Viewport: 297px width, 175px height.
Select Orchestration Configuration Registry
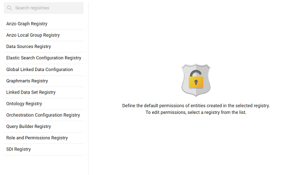tap(43, 115)
